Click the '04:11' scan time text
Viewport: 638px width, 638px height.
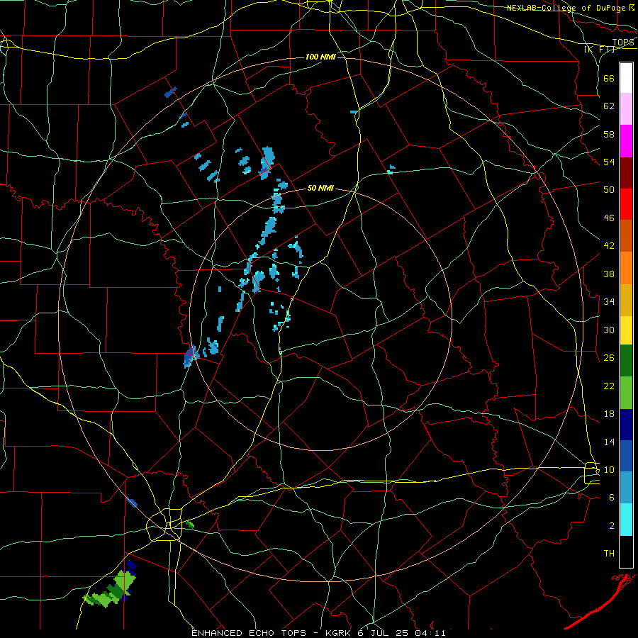[430, 633]
